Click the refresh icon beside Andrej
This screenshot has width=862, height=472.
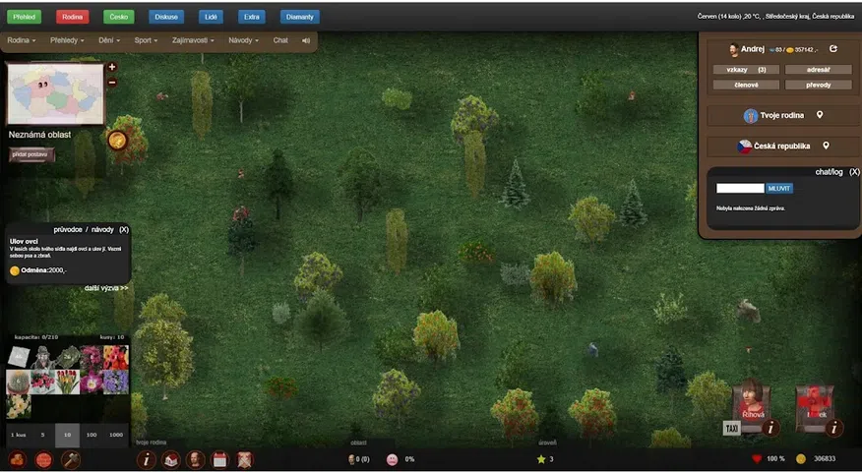point(833,49)
